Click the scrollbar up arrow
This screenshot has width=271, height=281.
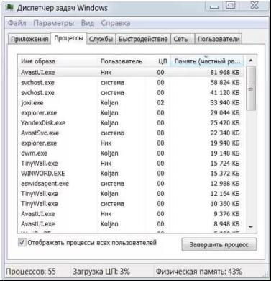pos(251,61)
